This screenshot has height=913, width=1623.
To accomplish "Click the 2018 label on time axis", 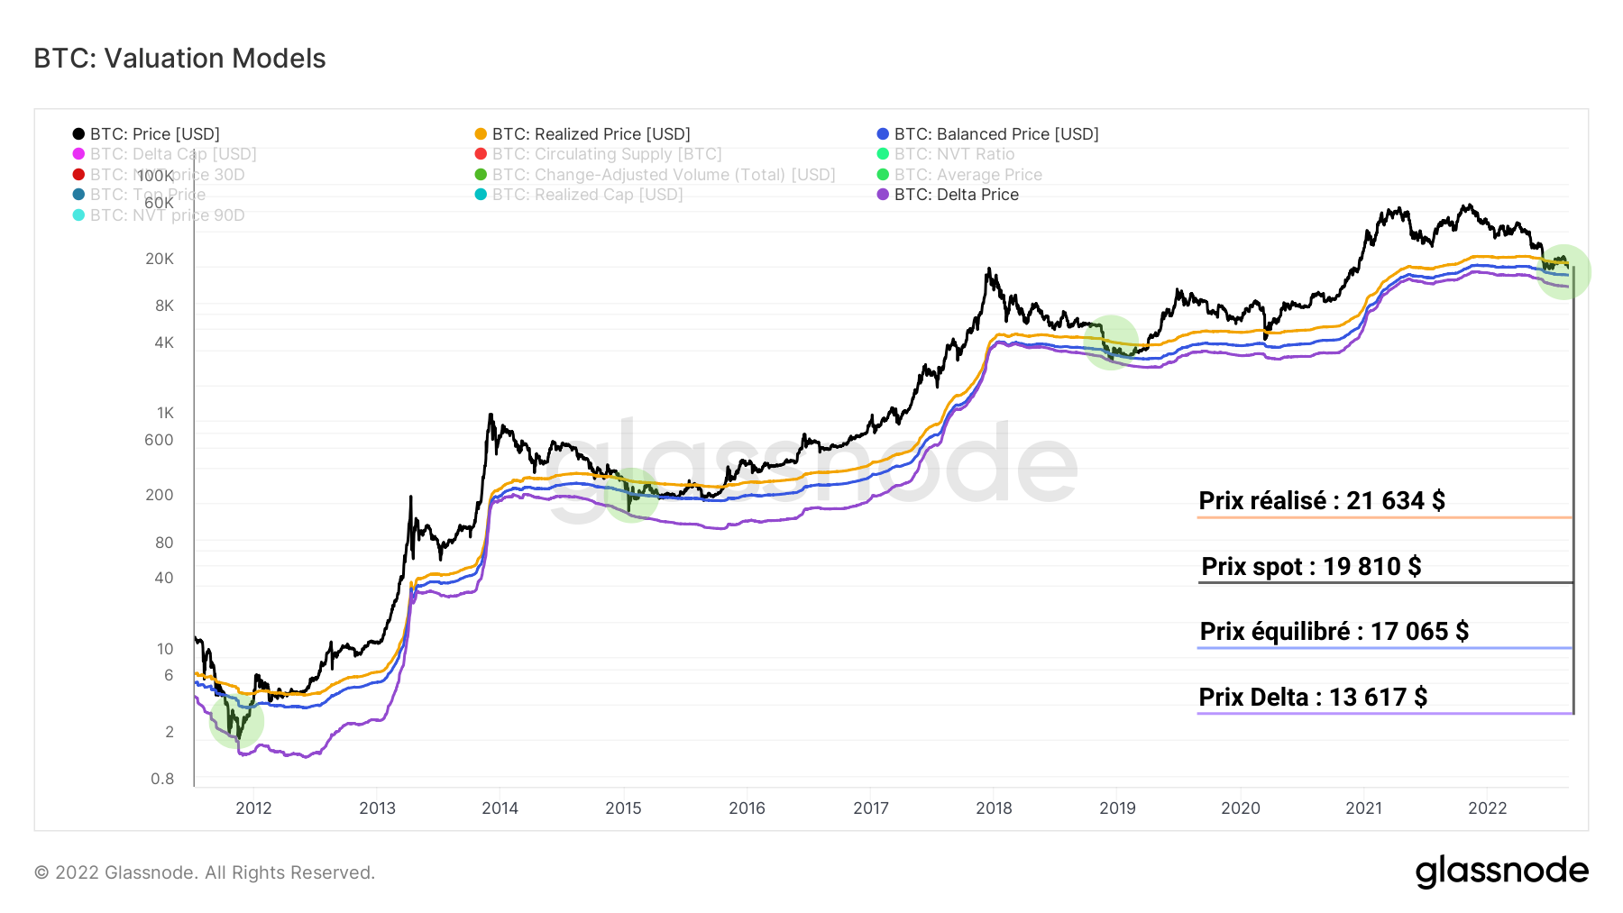I will [994, 808].
